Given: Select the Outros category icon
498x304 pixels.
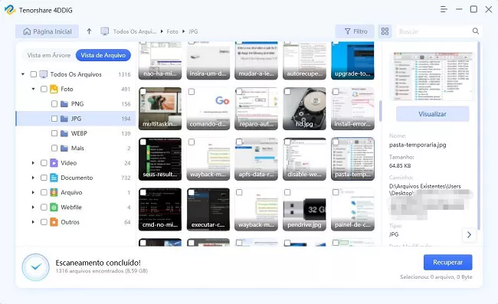Looking at the screenshot, I should pyautogui.click(x=54, y=222).
